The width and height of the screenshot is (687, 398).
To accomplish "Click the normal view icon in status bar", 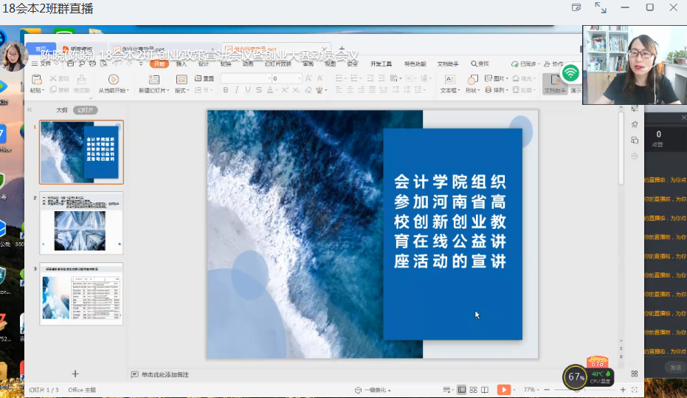I will pos(462,389).
